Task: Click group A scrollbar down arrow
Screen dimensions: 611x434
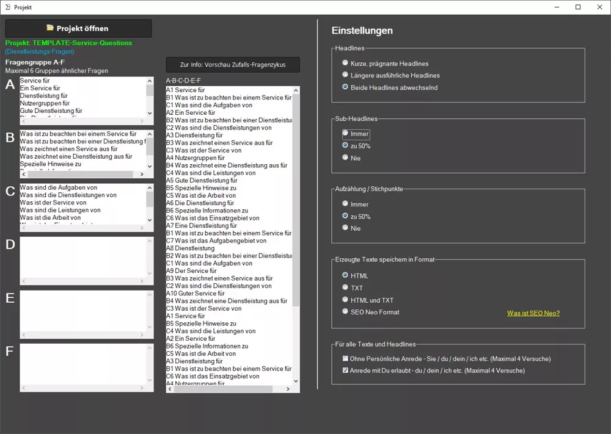Action: 150,114
